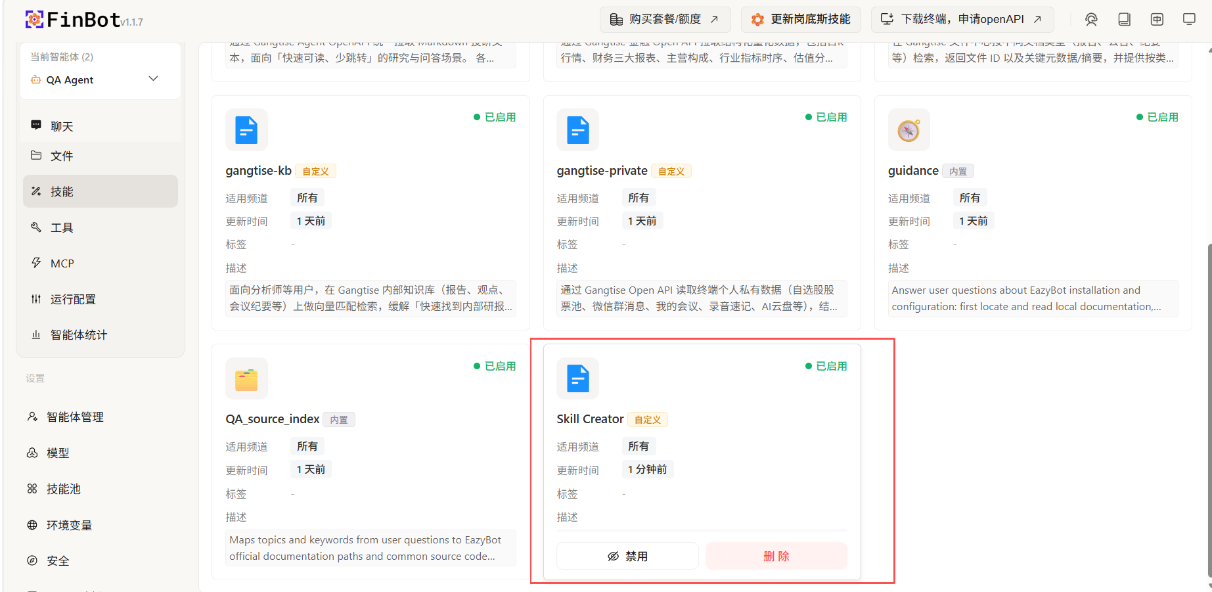Click the bar chart icon beside 智能体统计
The image size is (1212, 592).
[x=36, y=334]
